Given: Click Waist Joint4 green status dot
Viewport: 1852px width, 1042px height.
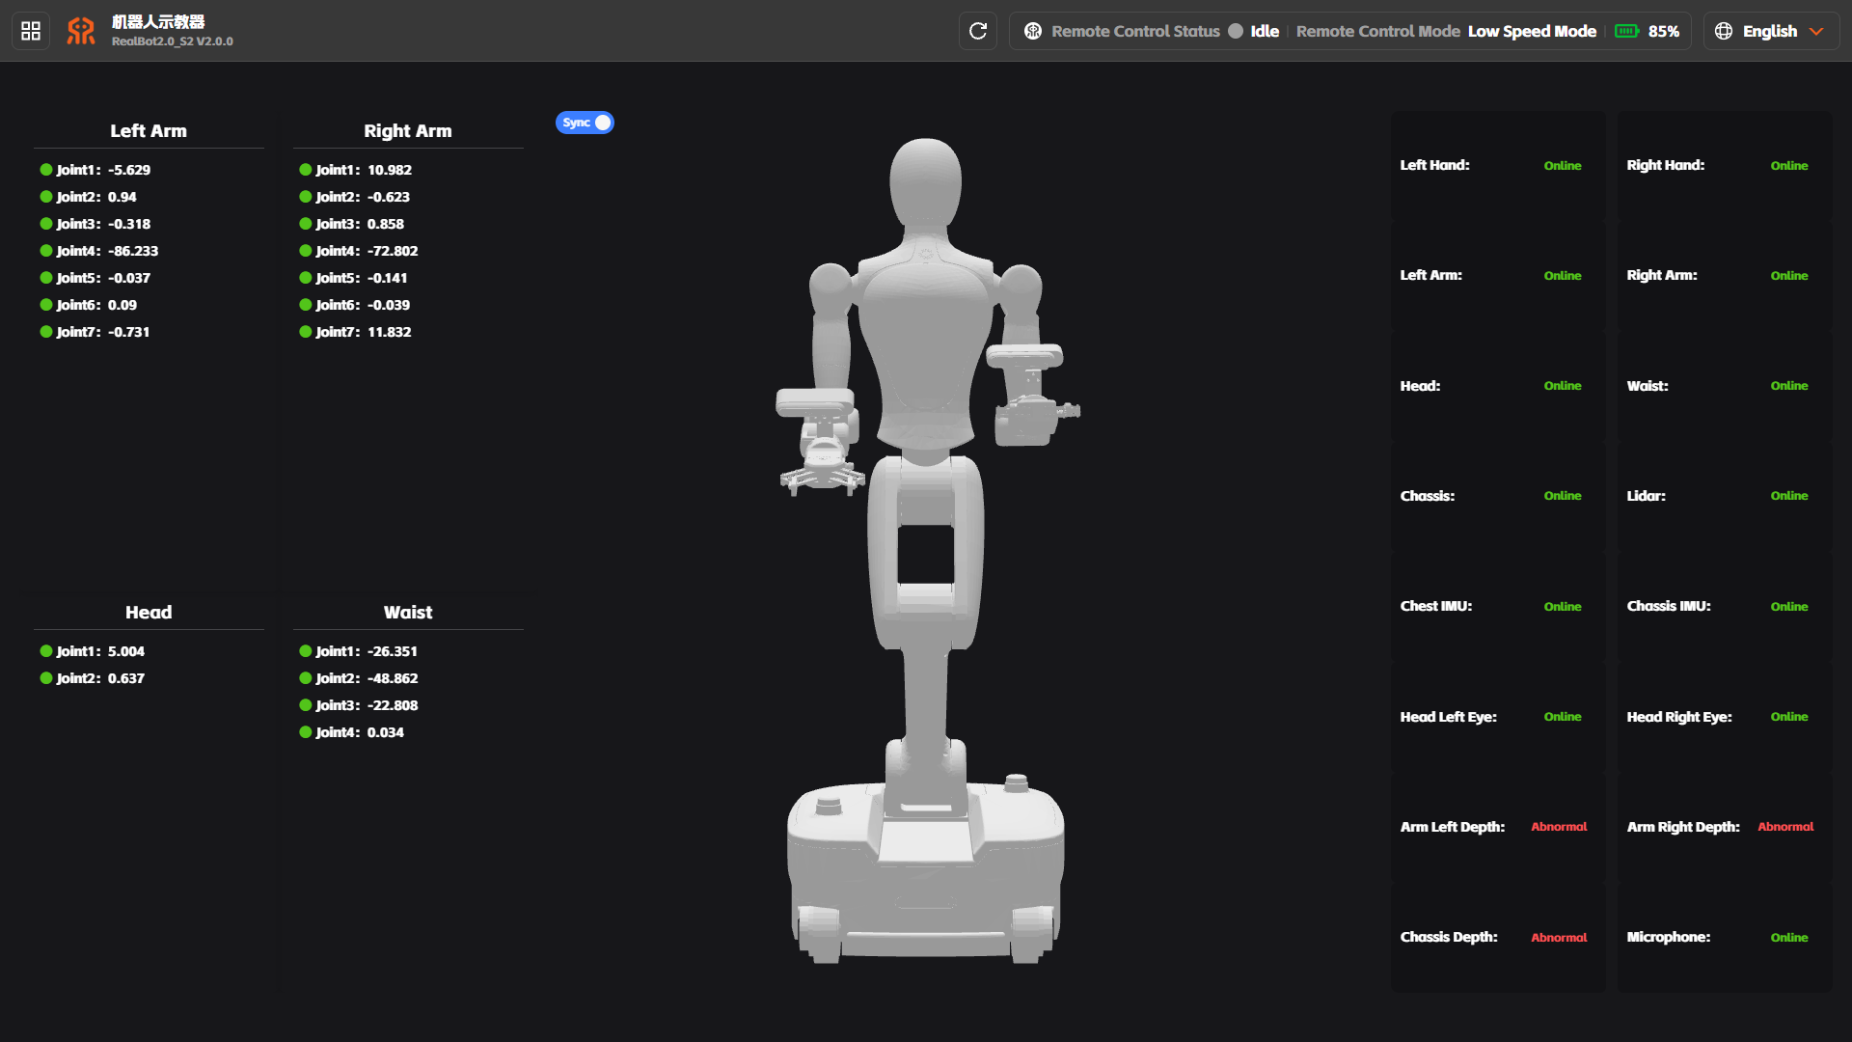Looking at the screenshot, I should 306,732.
